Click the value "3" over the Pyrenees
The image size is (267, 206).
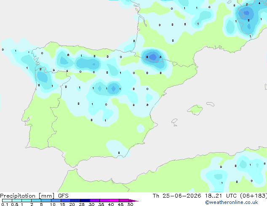(160, 57)
